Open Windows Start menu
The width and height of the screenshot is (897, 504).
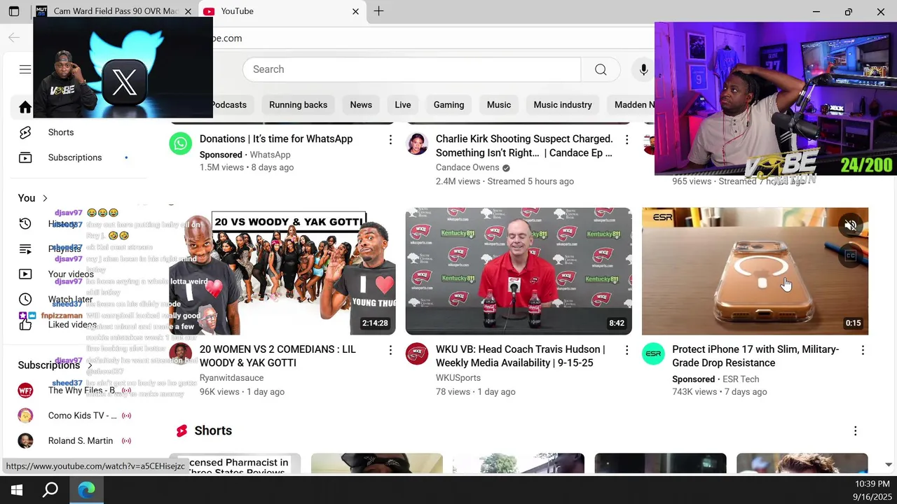click(x=17, y=490)
